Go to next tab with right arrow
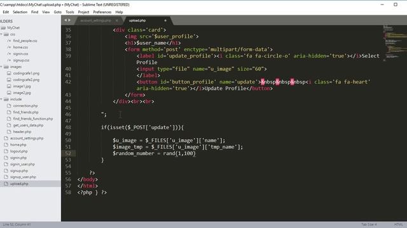 69,20
